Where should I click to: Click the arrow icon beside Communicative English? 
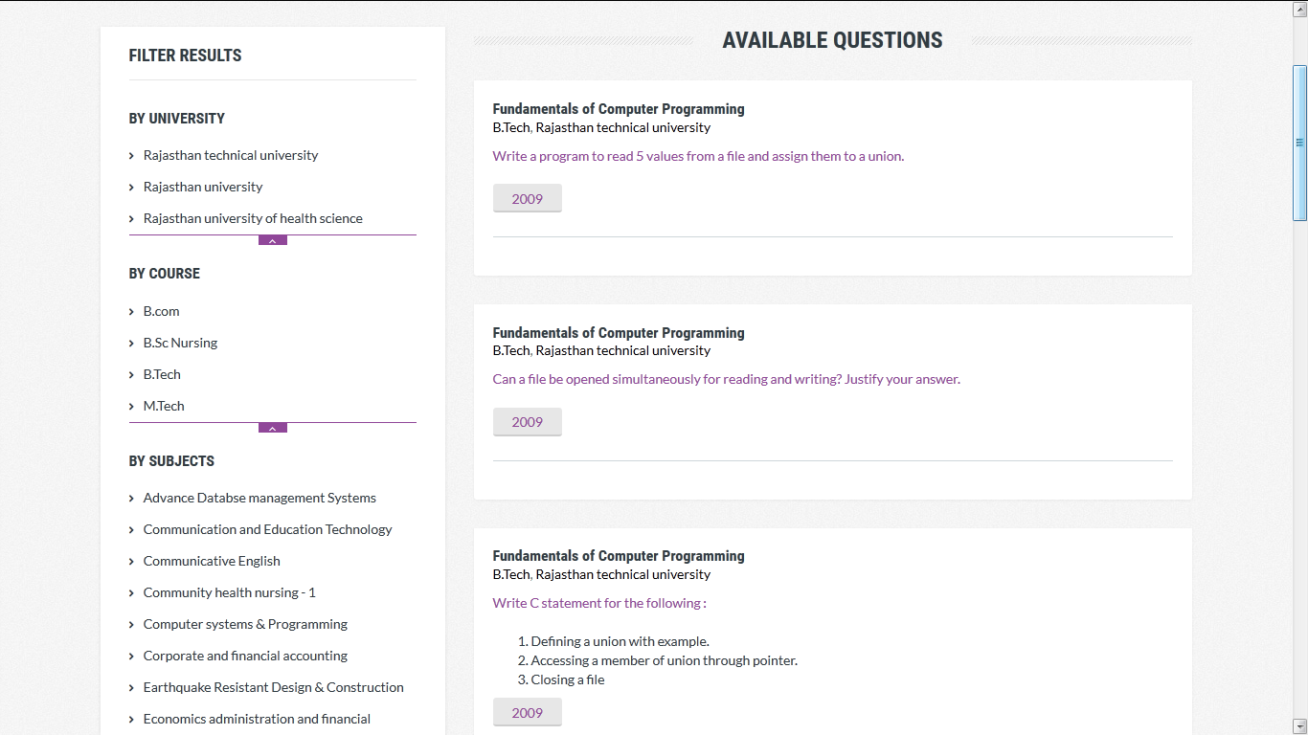(x=131, y=561)
